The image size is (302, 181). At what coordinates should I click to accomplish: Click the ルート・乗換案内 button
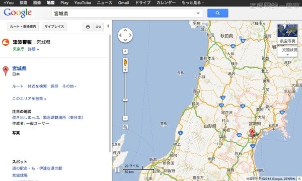(23, 27)
